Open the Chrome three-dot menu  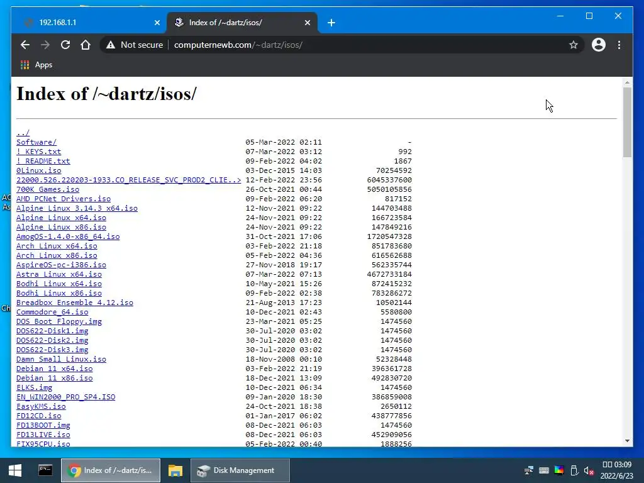click(x=619, y=45)
